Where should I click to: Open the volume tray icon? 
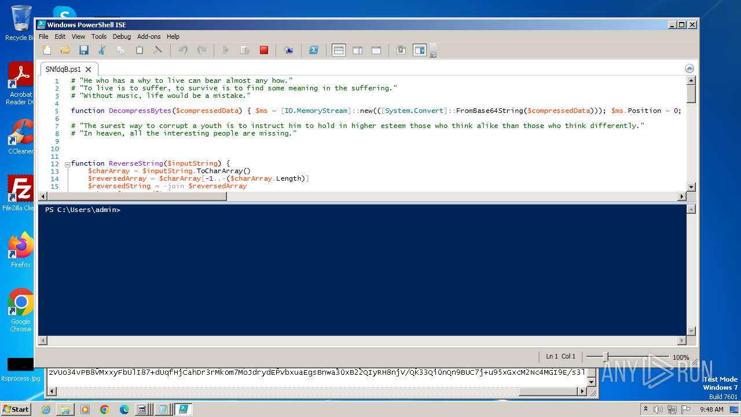(658, 409)
